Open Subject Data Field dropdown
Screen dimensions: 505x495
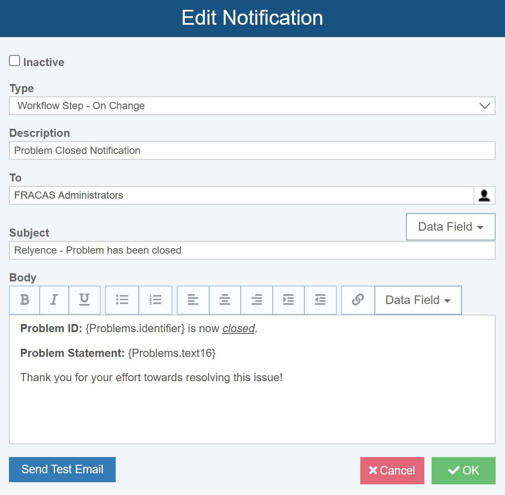point(450,227)
